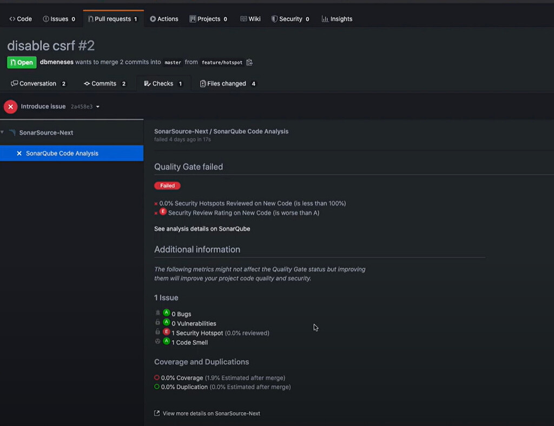Click the Projects board icon
The width and height of the screenshot is (554, 426).
click(192, 19)
